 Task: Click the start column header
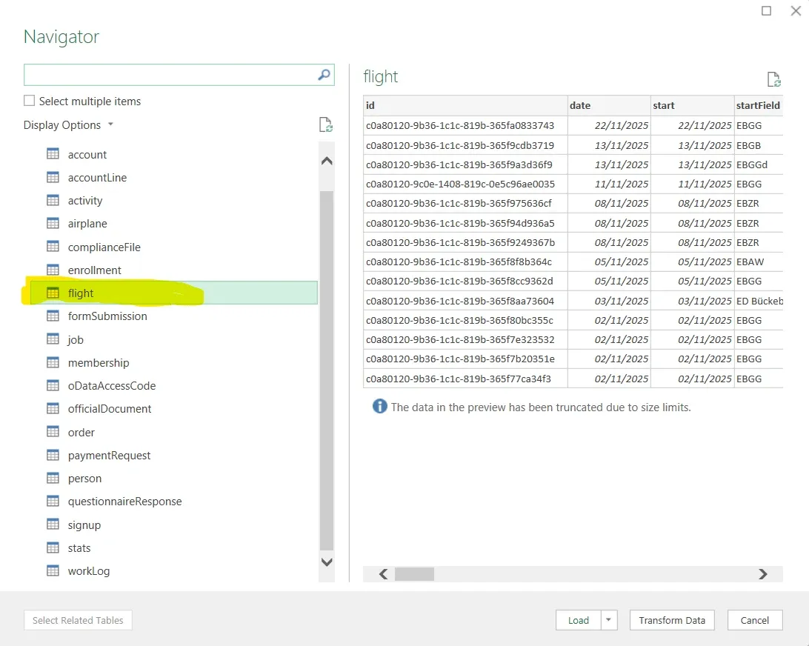pos(692,105)
